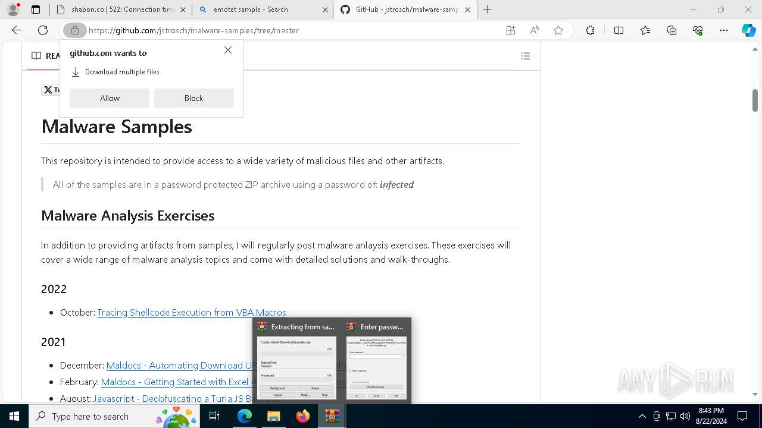
Task: Open the notification center icon
Action: [743, 416]
